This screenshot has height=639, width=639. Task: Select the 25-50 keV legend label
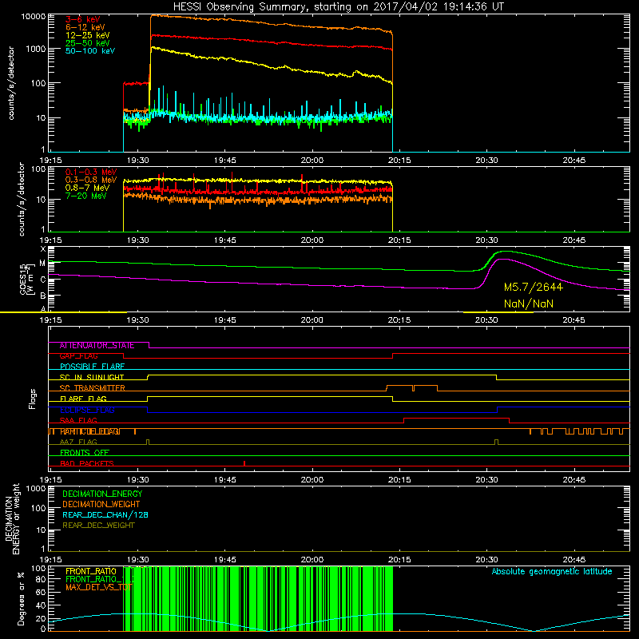point(88,43)
